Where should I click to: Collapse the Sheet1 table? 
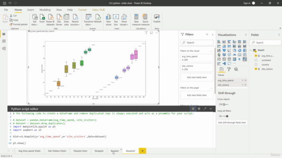pos(251,50)
